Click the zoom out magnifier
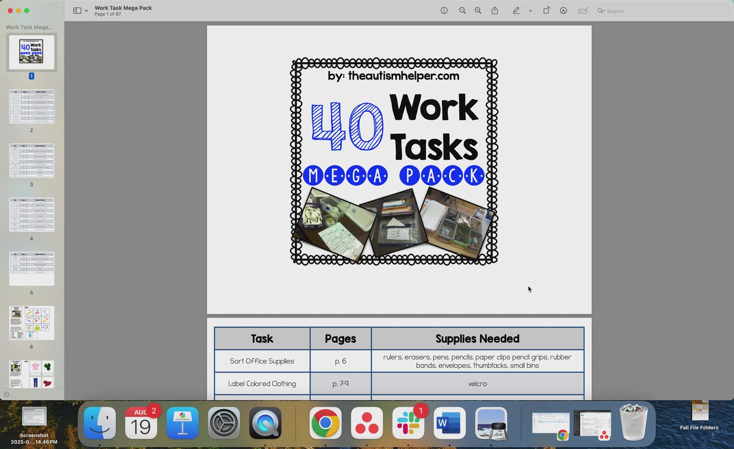This screenshot has width=734, height=449. tap(462, 11)
